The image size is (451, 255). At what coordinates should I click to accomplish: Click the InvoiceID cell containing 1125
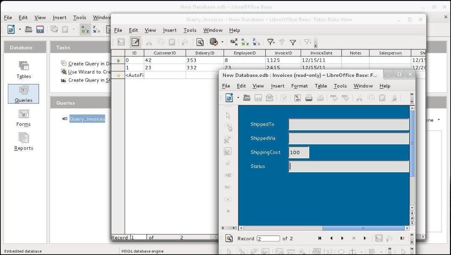283,60
